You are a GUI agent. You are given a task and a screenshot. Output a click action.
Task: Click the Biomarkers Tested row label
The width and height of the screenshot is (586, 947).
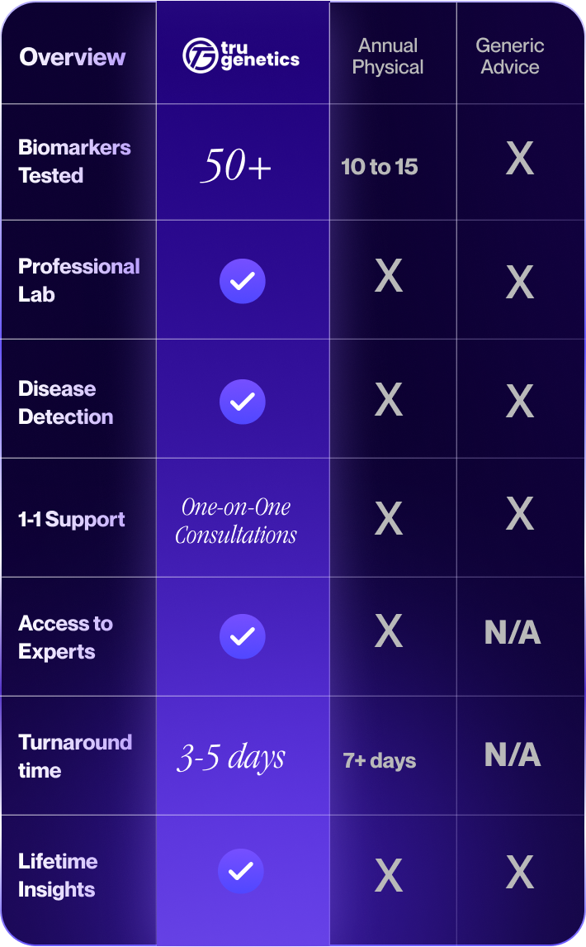(74, 161)
